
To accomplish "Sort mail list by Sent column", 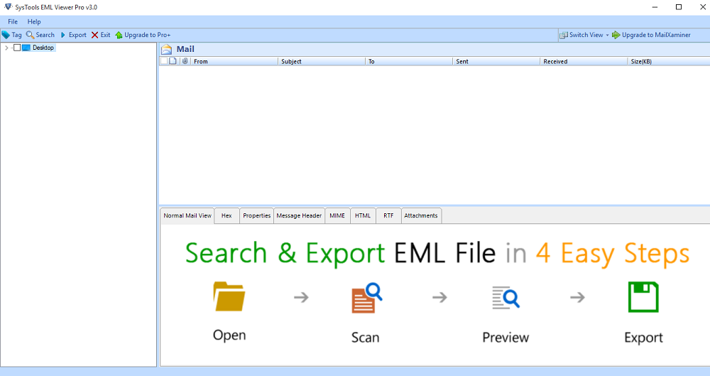I will point(496,61).
